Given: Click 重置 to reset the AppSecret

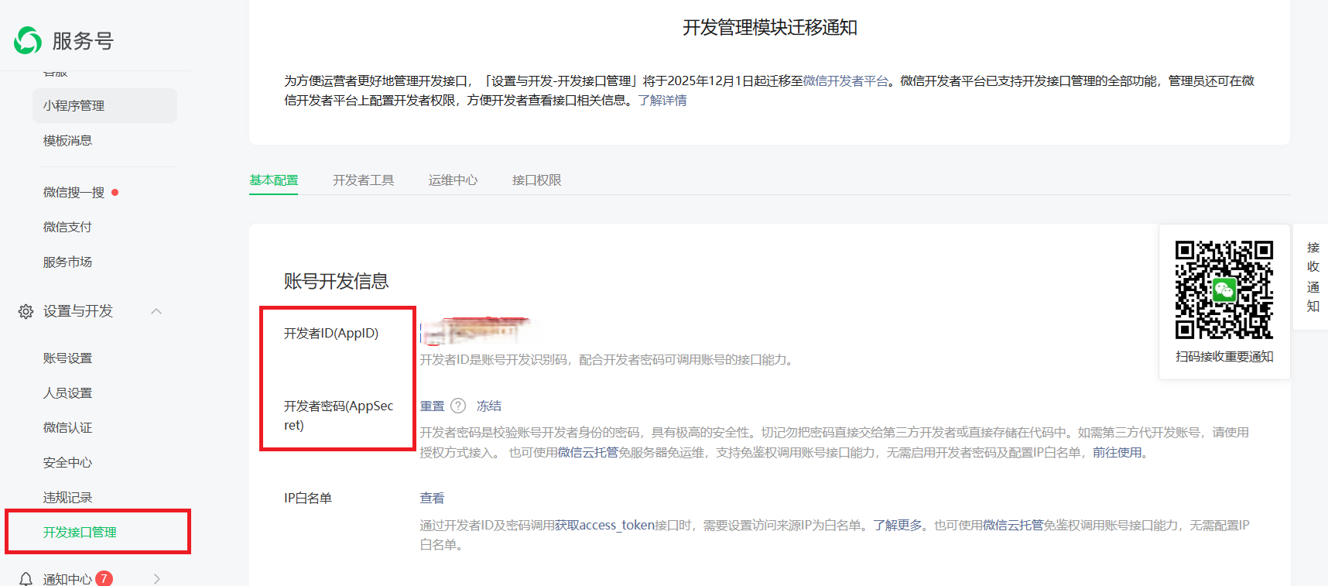Looking at the screenshot, I should pos(432,406).
